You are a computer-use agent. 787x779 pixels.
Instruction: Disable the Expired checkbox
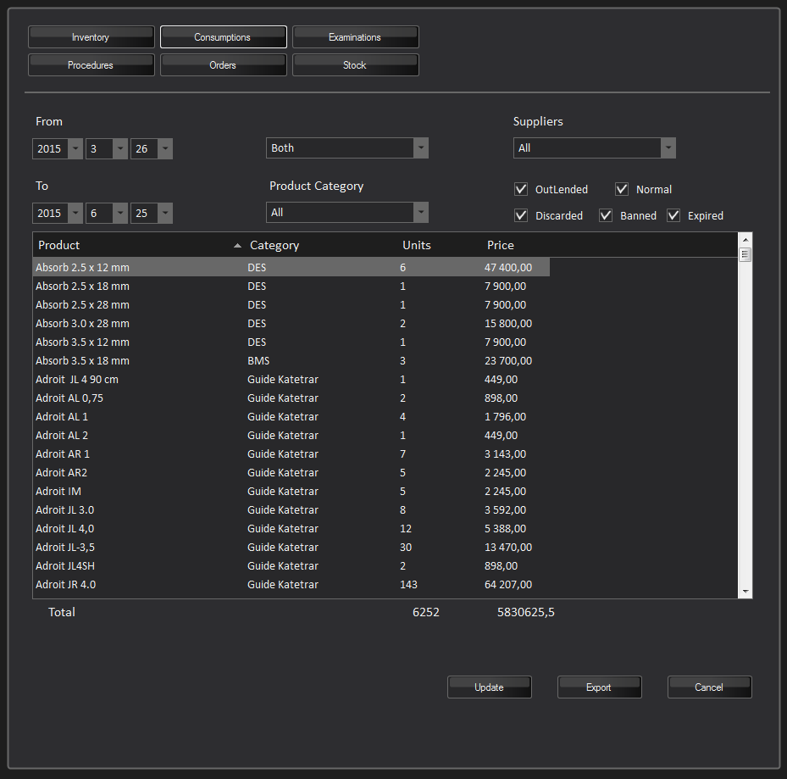pos(673,215)
